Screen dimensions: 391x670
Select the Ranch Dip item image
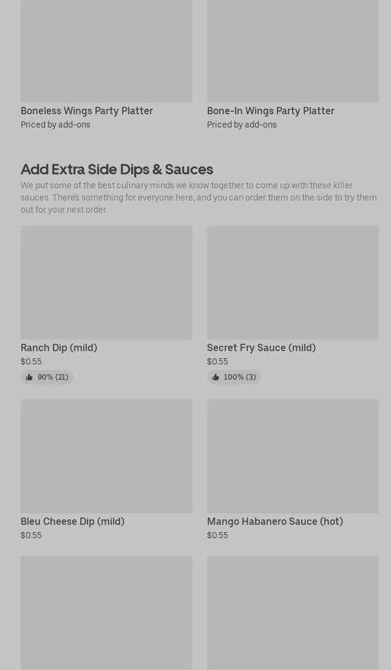point(106,282)
